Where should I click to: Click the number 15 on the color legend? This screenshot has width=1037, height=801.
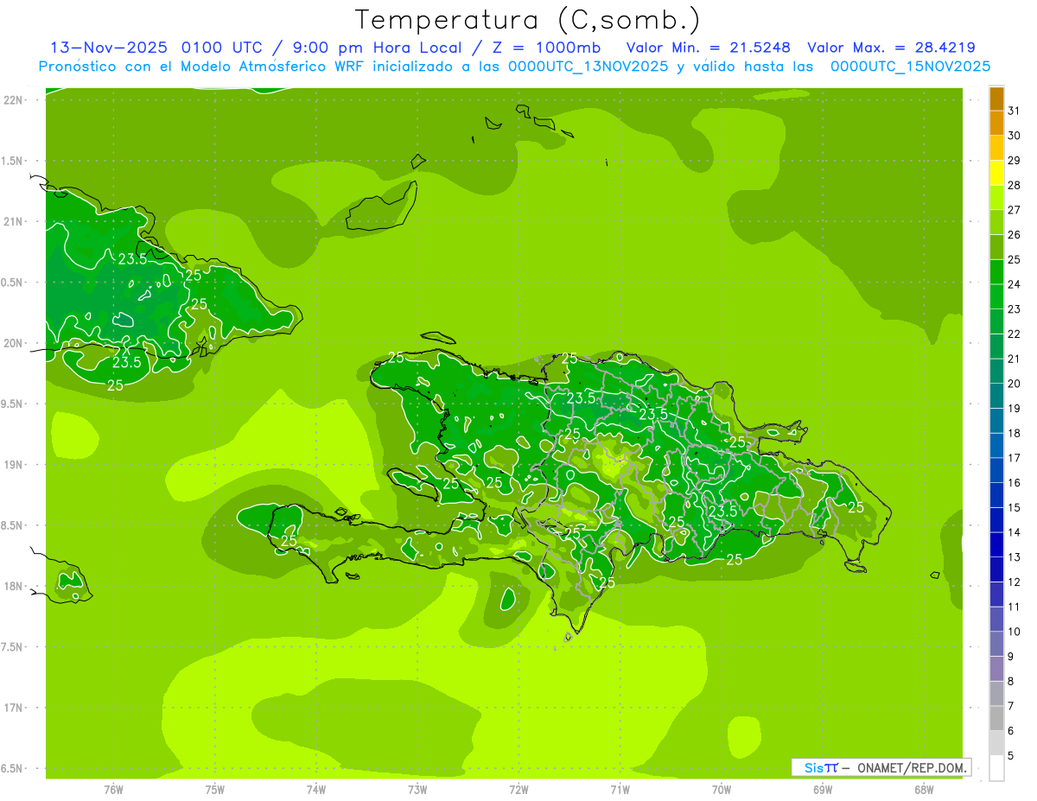click(1015, 508)
